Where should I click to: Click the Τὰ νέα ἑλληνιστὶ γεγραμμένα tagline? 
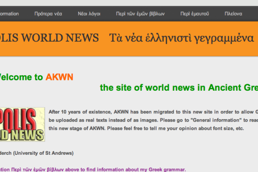pos(181,38)
